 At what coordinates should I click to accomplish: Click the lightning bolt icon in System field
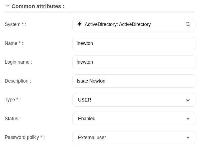[x=80, y=24]
